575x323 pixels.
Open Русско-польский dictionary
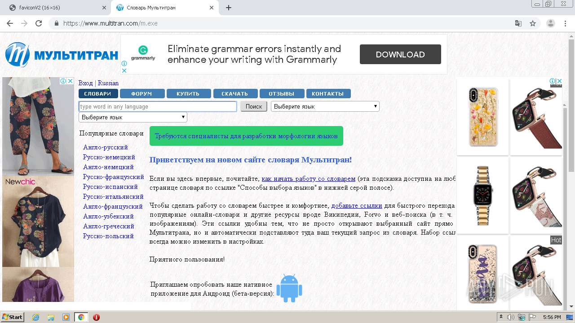coord(108,236)
